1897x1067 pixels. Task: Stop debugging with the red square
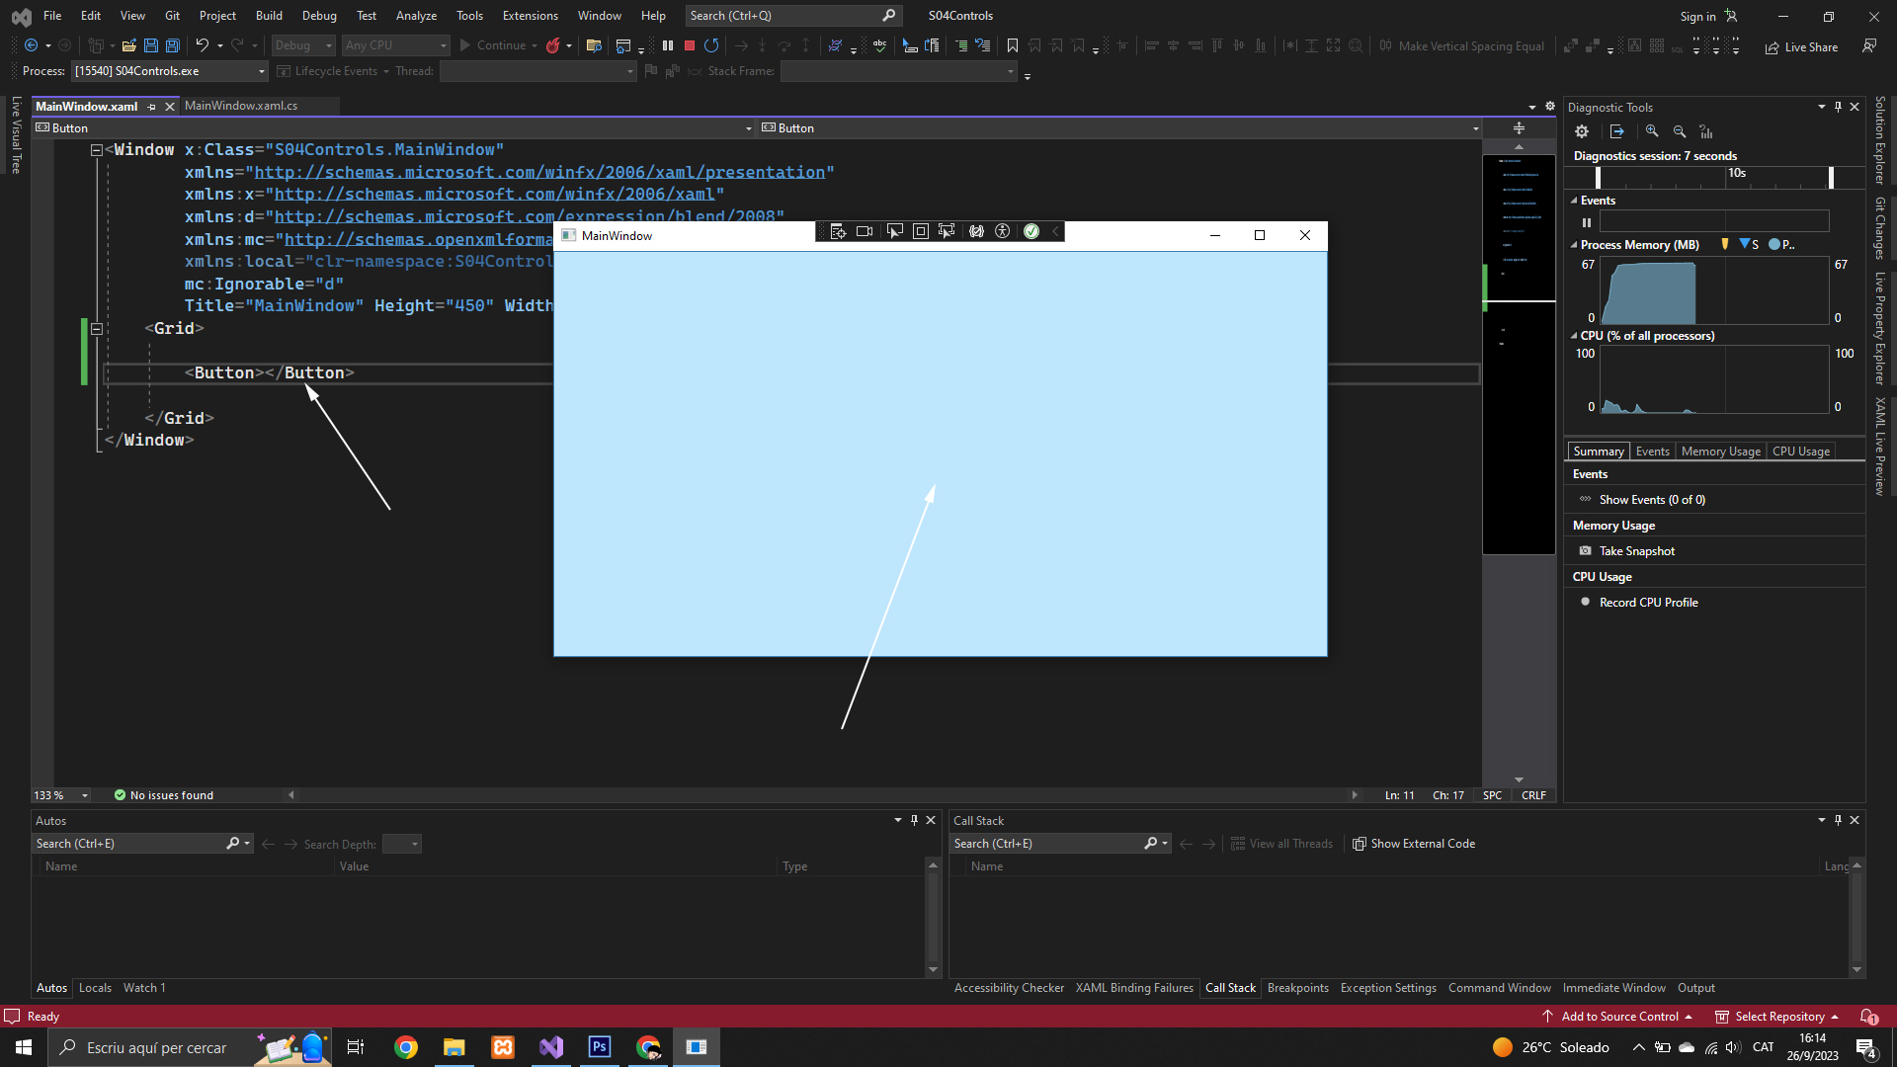[x=690, y=45]
